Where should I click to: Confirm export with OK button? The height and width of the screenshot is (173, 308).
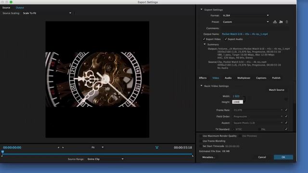283,157
